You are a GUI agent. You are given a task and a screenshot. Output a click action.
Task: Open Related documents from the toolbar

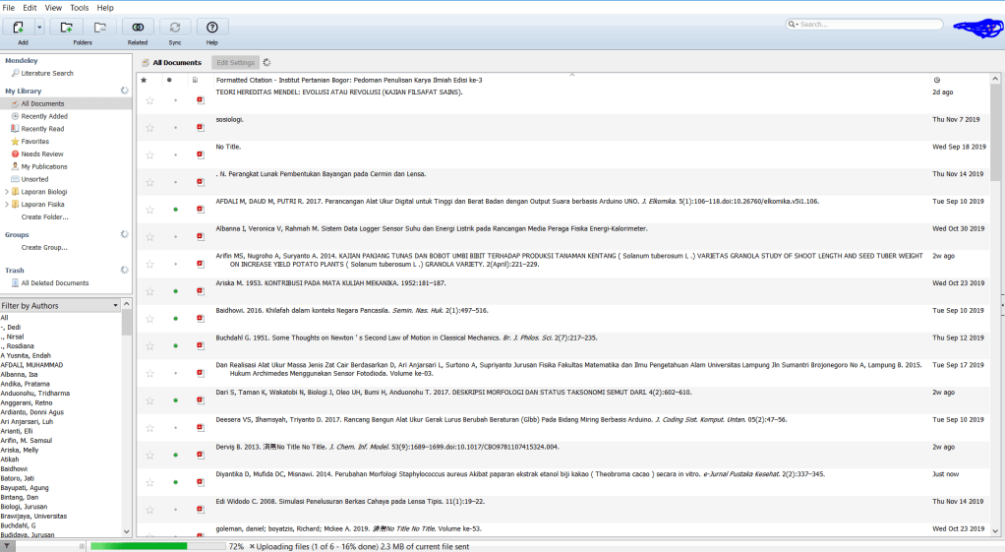[x=138, y=28]
